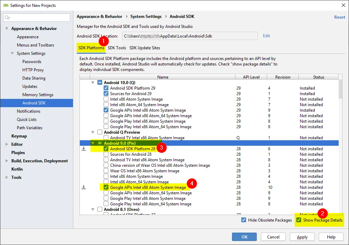Click the Reset link
The image size is (349, 245).
point(340,17)
